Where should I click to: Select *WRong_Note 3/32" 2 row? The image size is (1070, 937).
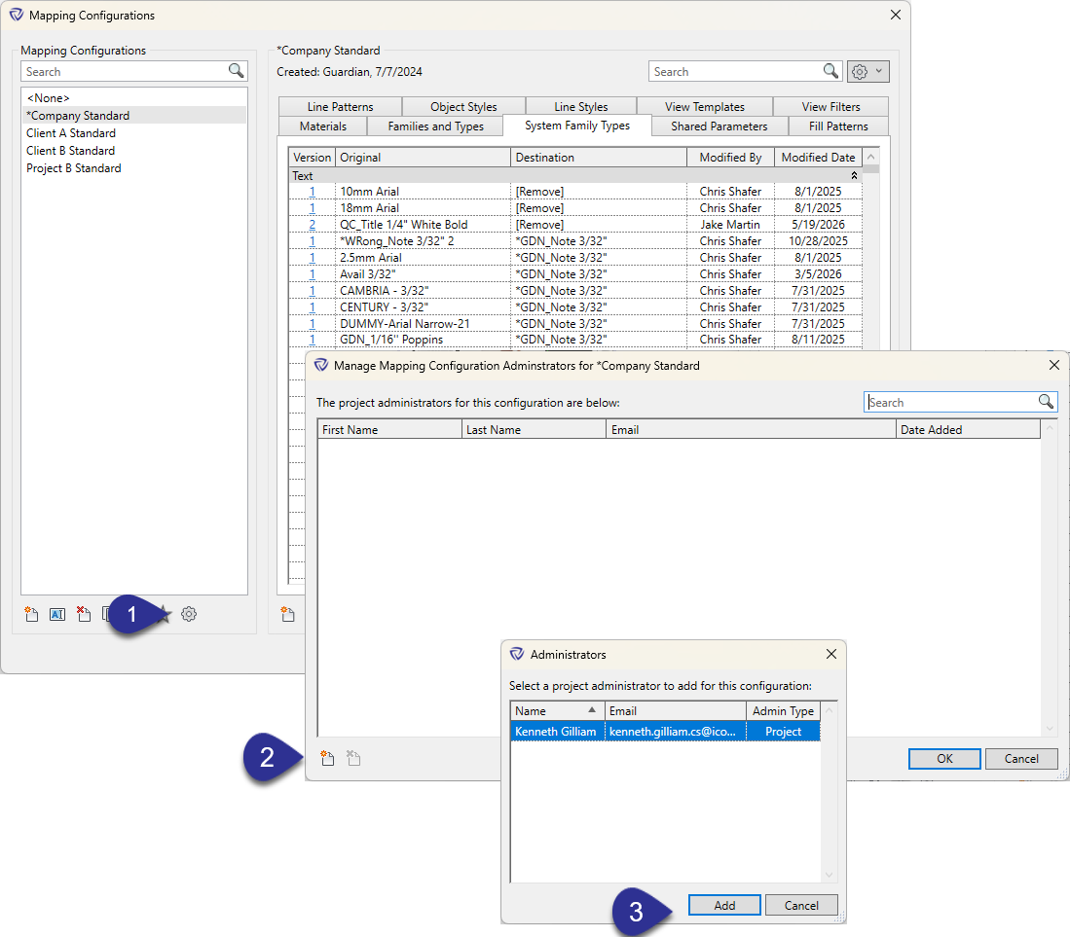[575, 240]
